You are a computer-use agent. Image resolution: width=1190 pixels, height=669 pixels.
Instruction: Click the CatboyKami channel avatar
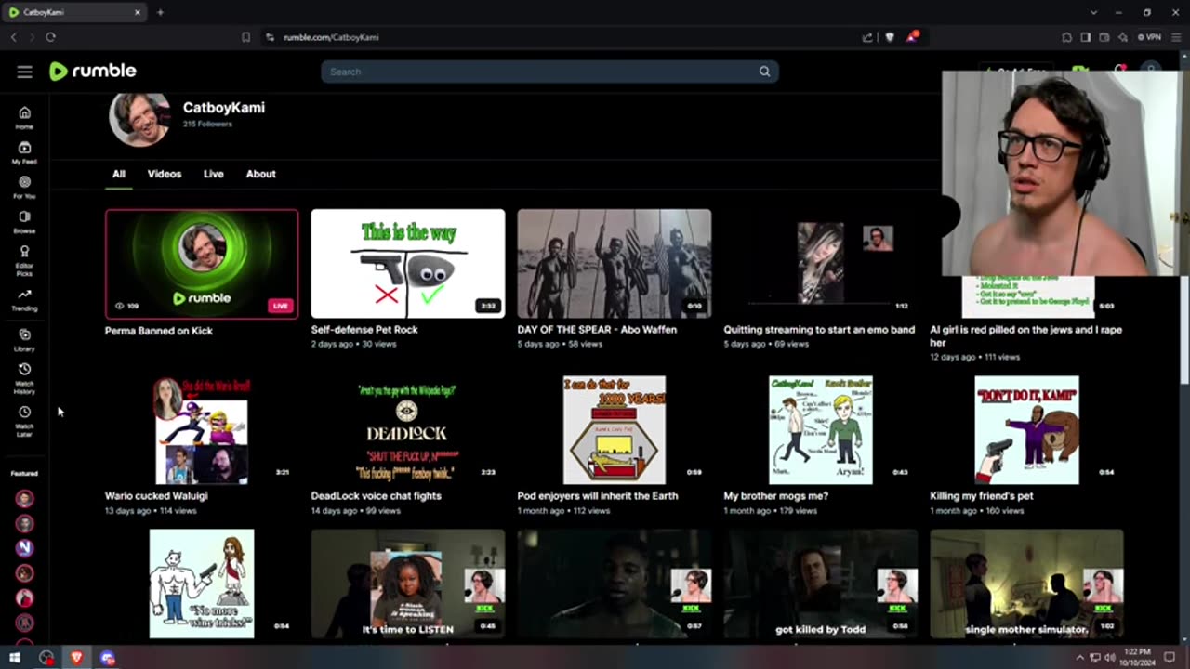click(x=139, y=118)
